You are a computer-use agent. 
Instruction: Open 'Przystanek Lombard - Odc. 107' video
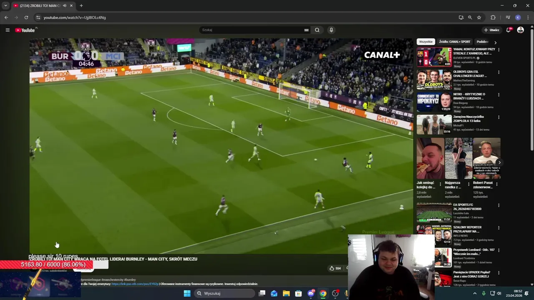[x=474, y=252]
